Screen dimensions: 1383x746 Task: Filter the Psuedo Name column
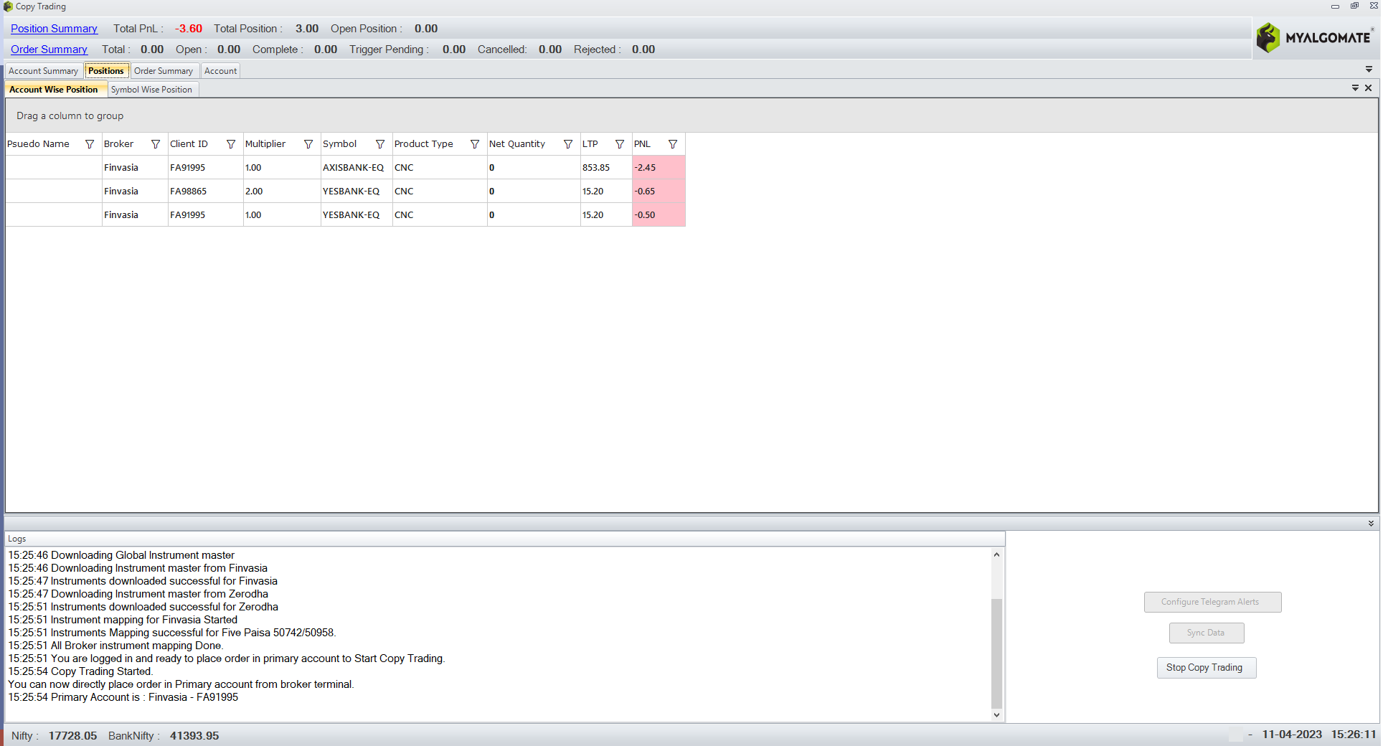coord(90,143)
